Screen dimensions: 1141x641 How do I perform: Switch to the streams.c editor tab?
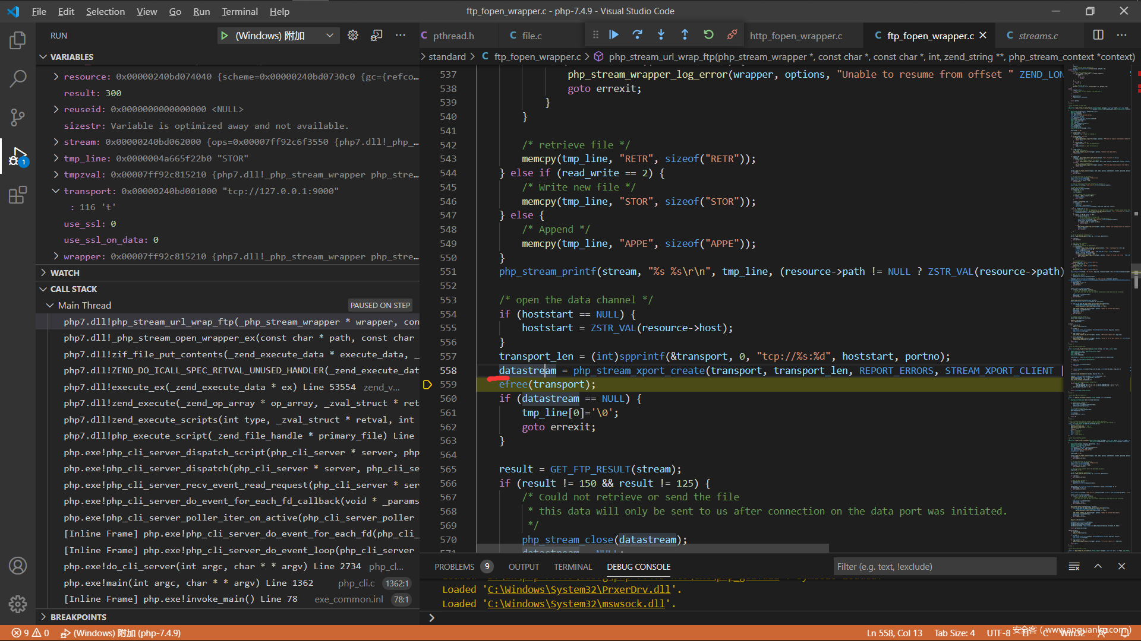click(1038, 36)
